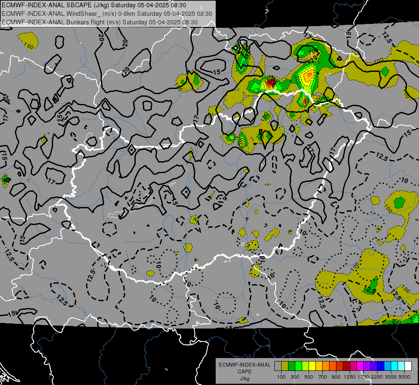The image size is (419, 385).
Task: Select the yellow-green legend swatch
Action: [306, 366]
